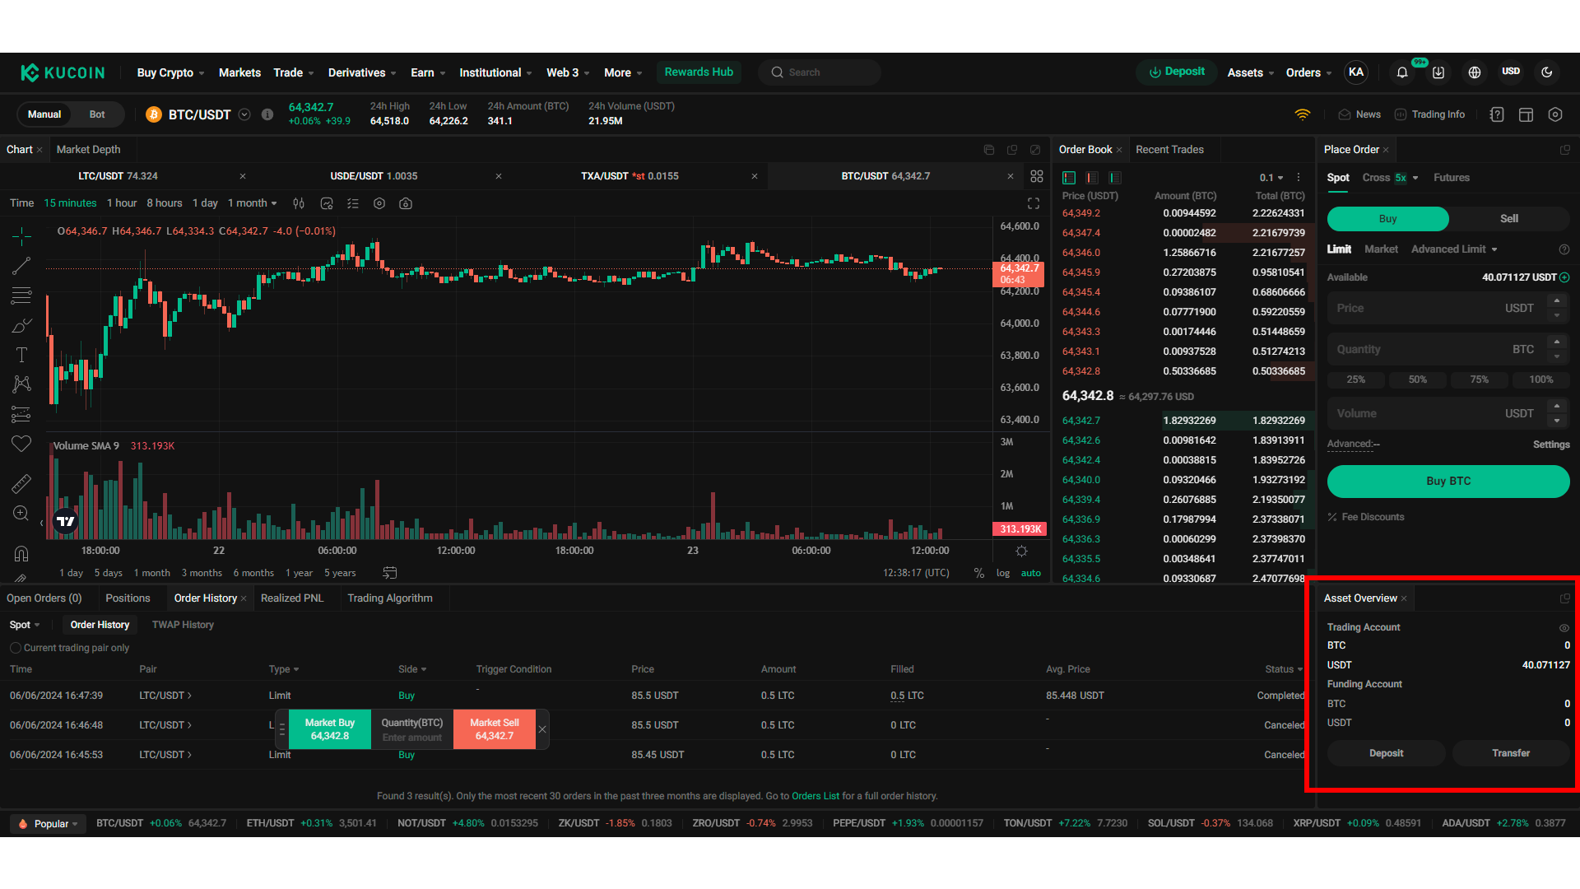
Task: Expand the order book 0.1 precision dropdown
Action: (1271, 178)
